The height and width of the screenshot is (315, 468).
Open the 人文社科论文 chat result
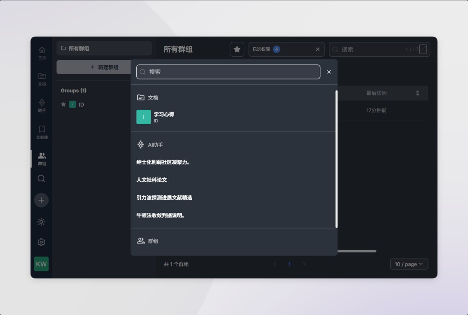[152, 180]
